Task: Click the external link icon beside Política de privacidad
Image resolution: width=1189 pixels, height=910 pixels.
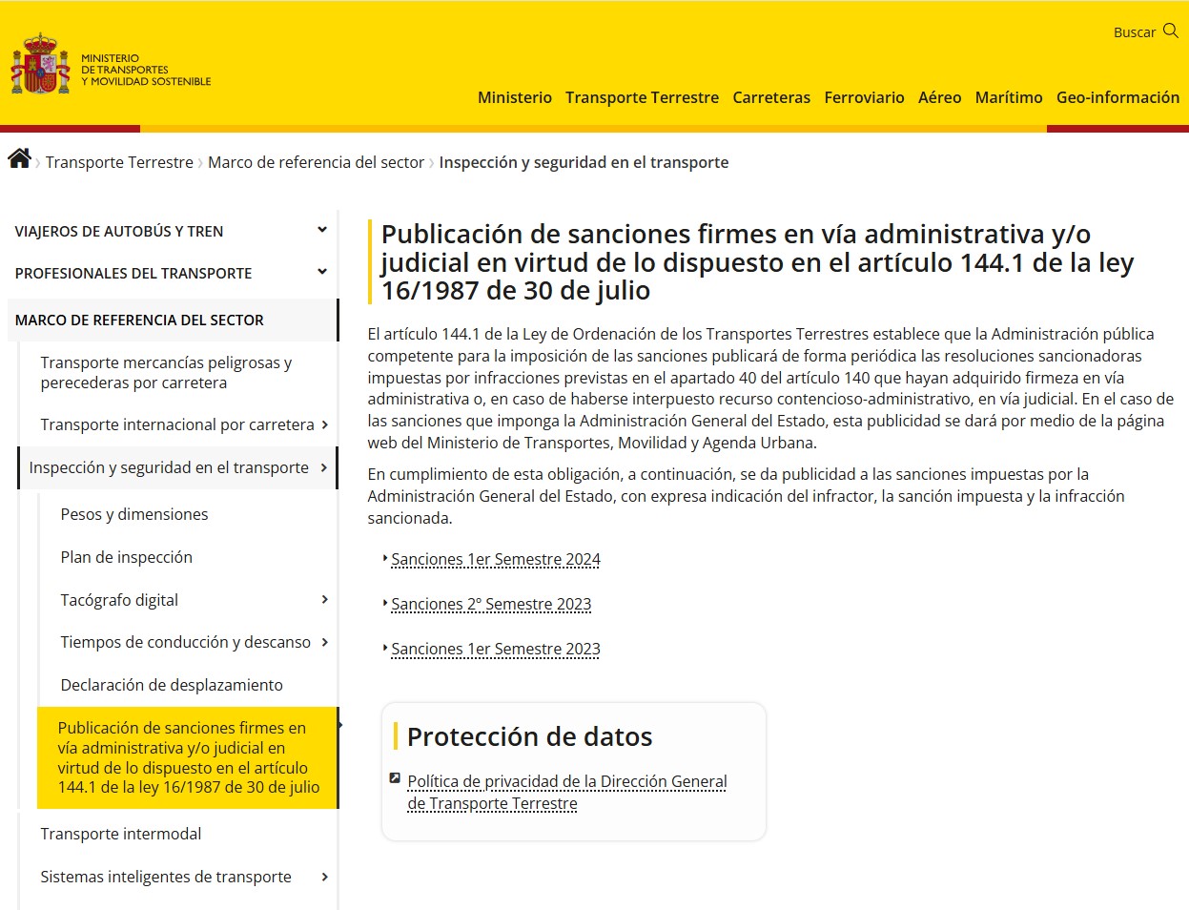Action: point(395,778)
